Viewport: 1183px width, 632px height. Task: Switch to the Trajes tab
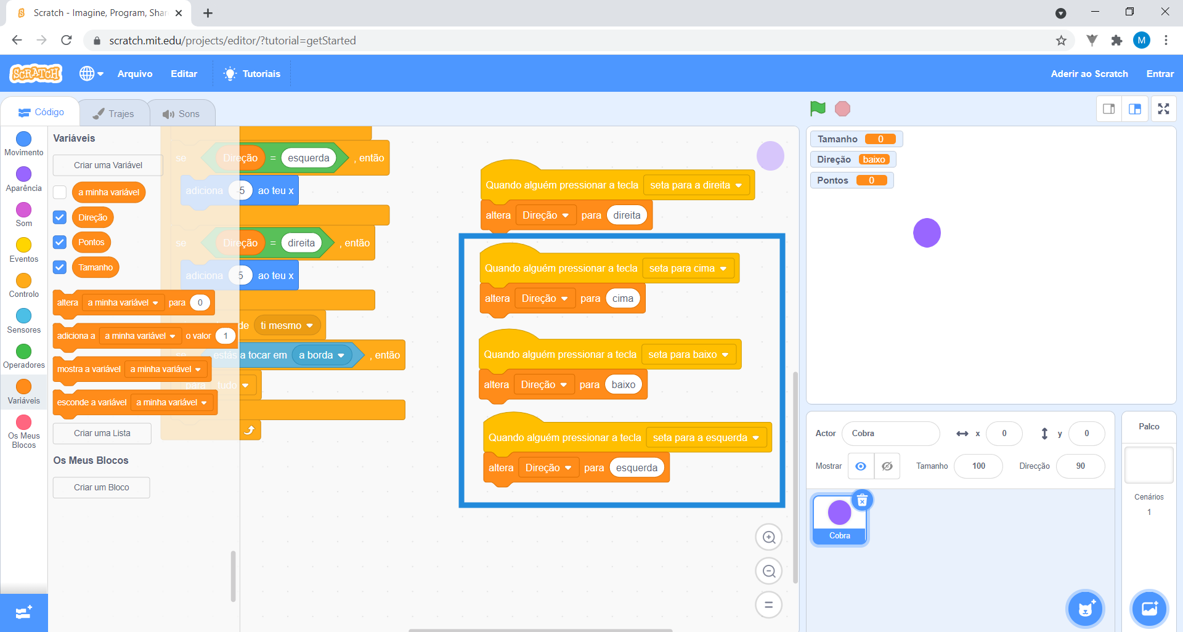[113, 114]
